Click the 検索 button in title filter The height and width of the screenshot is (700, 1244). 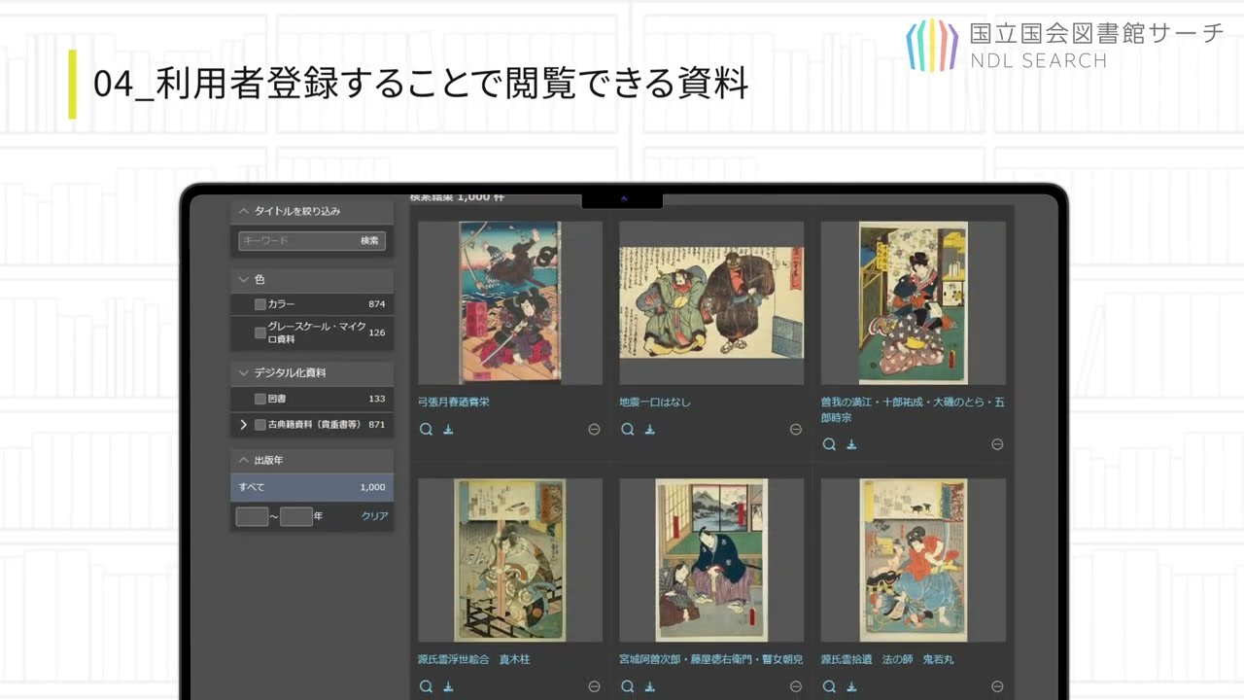(369, 240)
